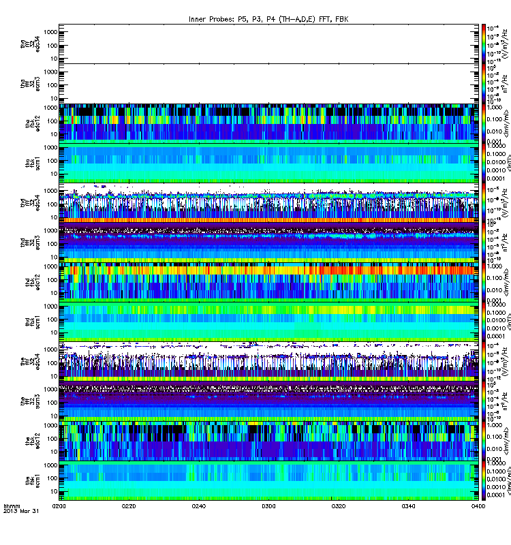Select the thd fbk scm1 spectrogram panel
511x545 pixels.
click(x=268, y=322)
